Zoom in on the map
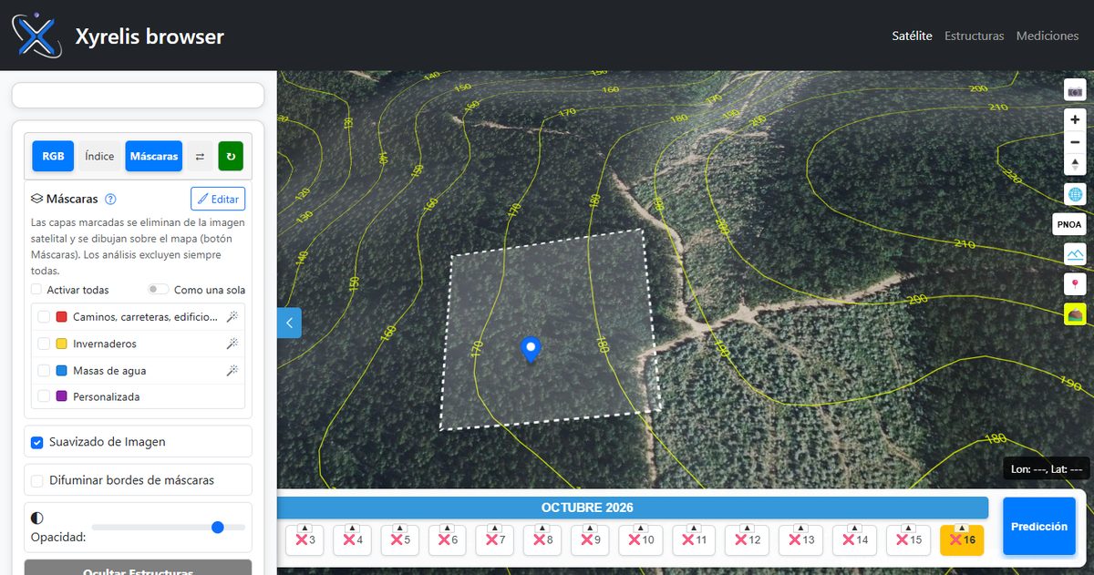Viewport: 1094px width, 575px height. pyautogui.click(x=1076, y=119)
